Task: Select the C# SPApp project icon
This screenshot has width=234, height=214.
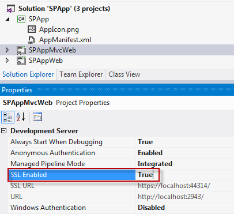Action: pyautogui.click(x=21, y=19)
